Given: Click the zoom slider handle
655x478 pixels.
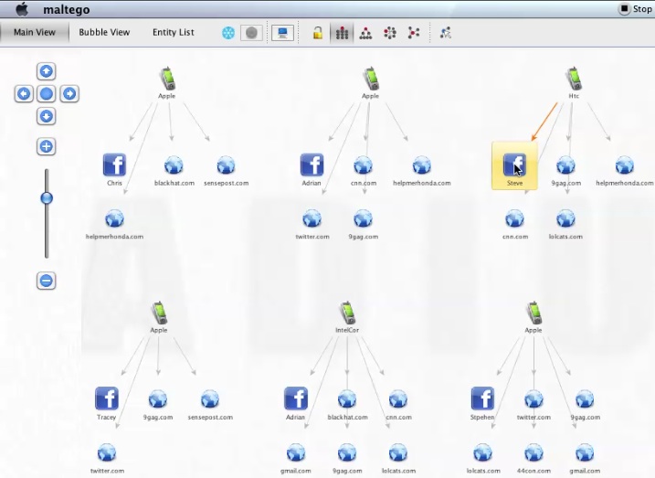Looking at the screenshot, I should point(47,197).
